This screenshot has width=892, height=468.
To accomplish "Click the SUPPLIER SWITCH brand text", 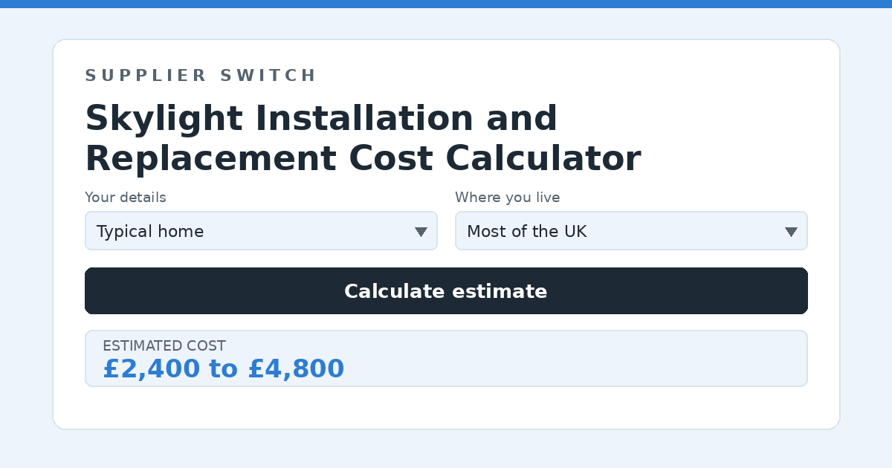I will [201, 76].
